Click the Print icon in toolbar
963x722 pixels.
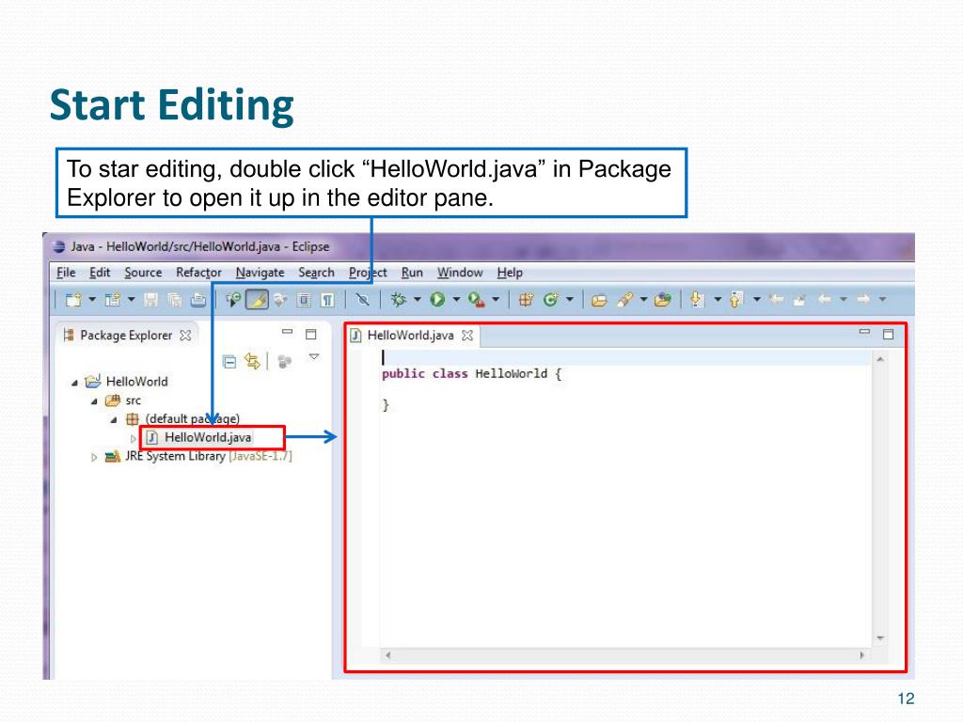198,300
